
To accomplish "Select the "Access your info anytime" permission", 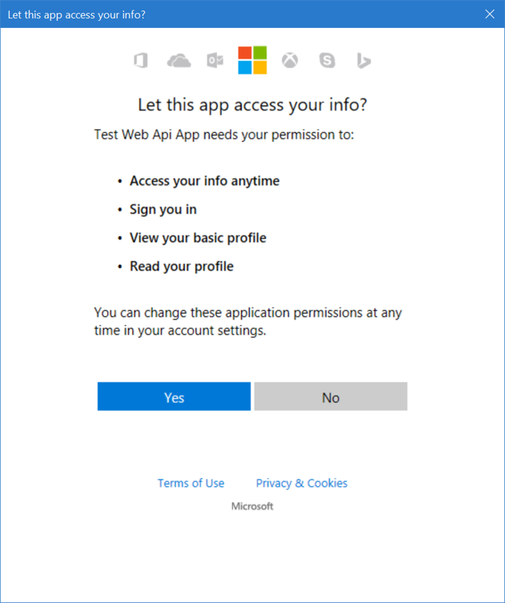I will [204, 181].
